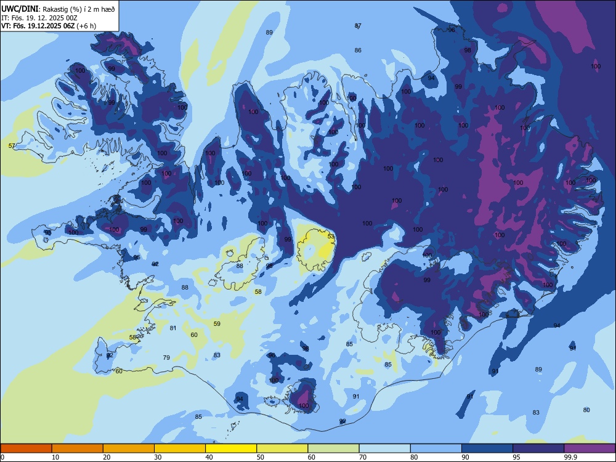Click the '86' value over the northern sea
This screenshot has height=462, width=616.
pos(358,50)
